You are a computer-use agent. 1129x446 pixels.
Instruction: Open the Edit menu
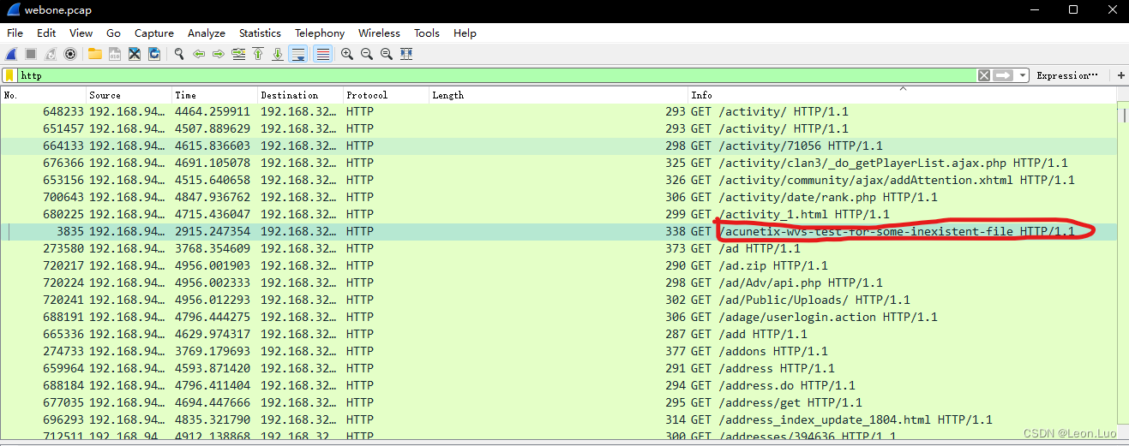click(46, 33)
